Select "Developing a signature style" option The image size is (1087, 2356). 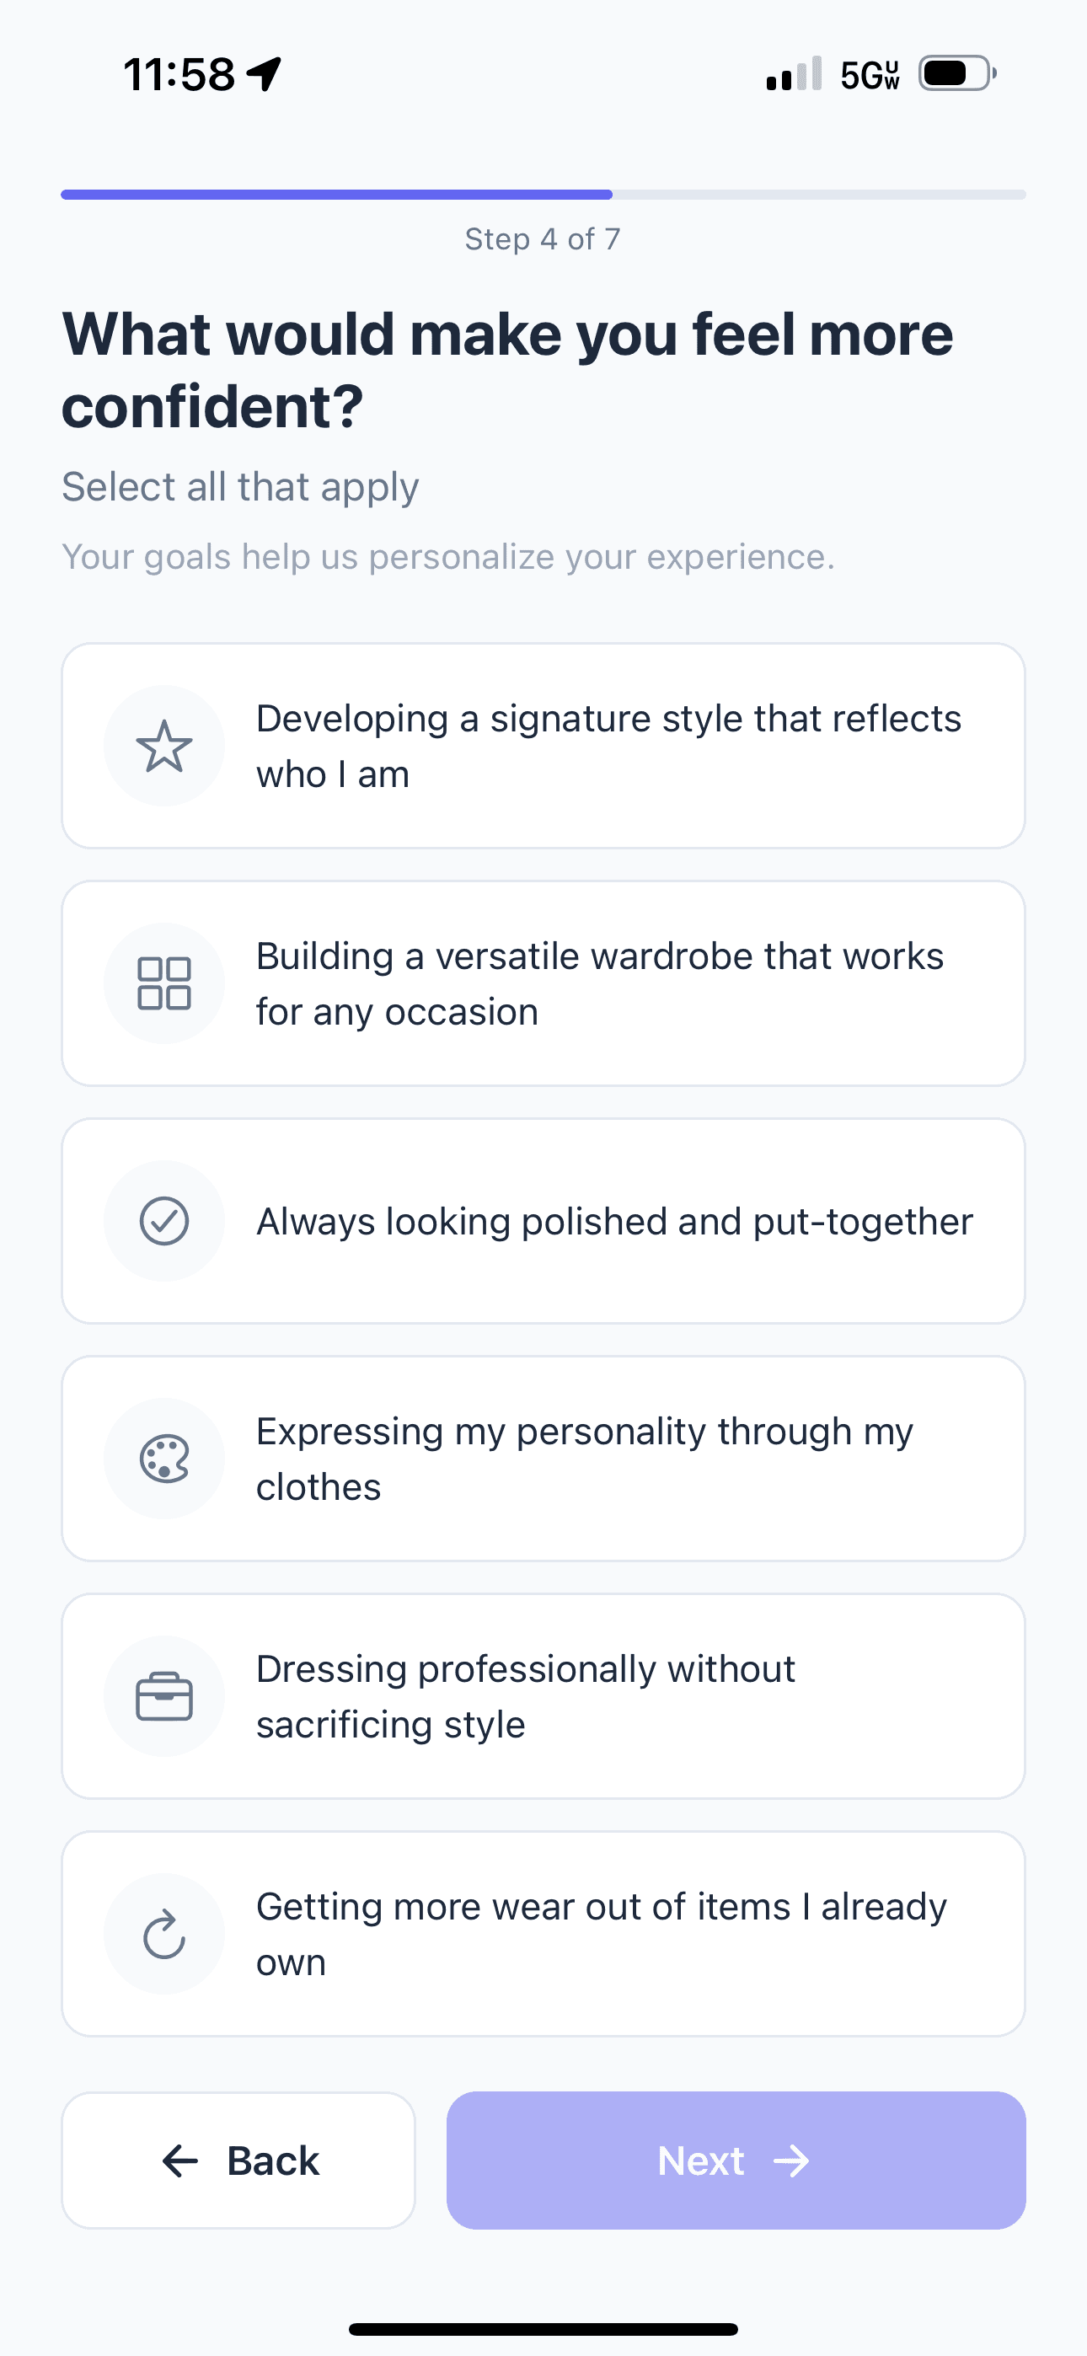(608, 746)
